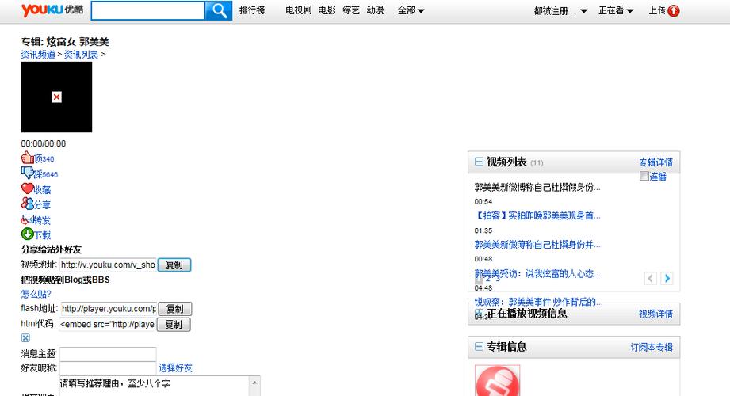The image size is (730, 396).
Task: Open video 郭美美新微博称自己杜撰假身份
Action: [537, 187]
